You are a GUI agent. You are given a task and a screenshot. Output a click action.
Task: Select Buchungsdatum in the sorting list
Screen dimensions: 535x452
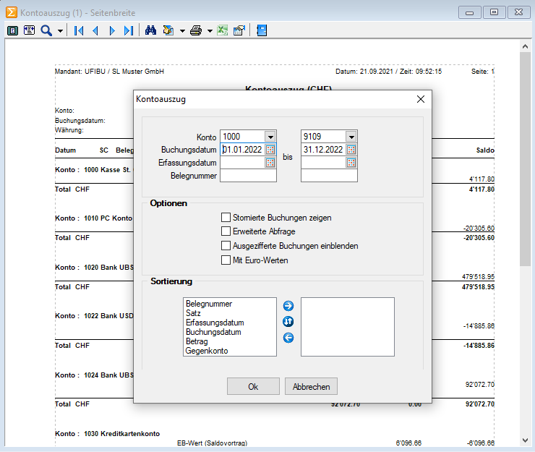point(213,332)
